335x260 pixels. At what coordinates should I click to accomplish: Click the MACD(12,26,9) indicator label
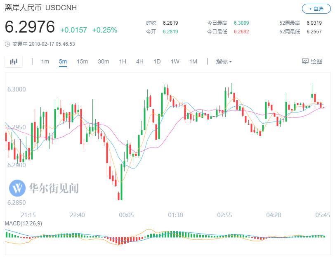(x=24, y=223)
